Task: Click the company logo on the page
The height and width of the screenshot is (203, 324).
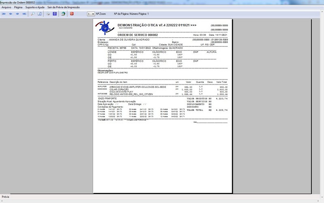Action: tap(105, 28)
